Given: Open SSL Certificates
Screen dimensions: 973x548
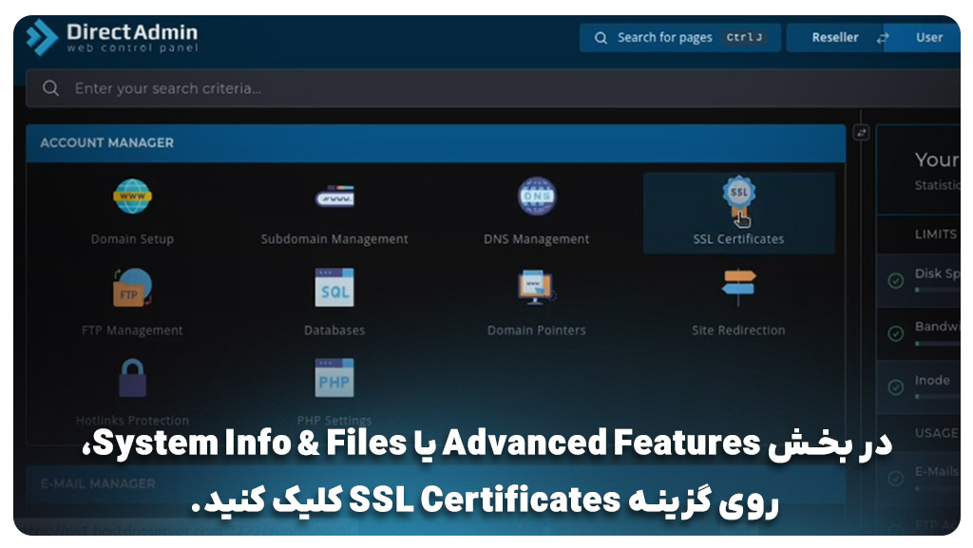Looking at the screenshot, I should point(738,196).
